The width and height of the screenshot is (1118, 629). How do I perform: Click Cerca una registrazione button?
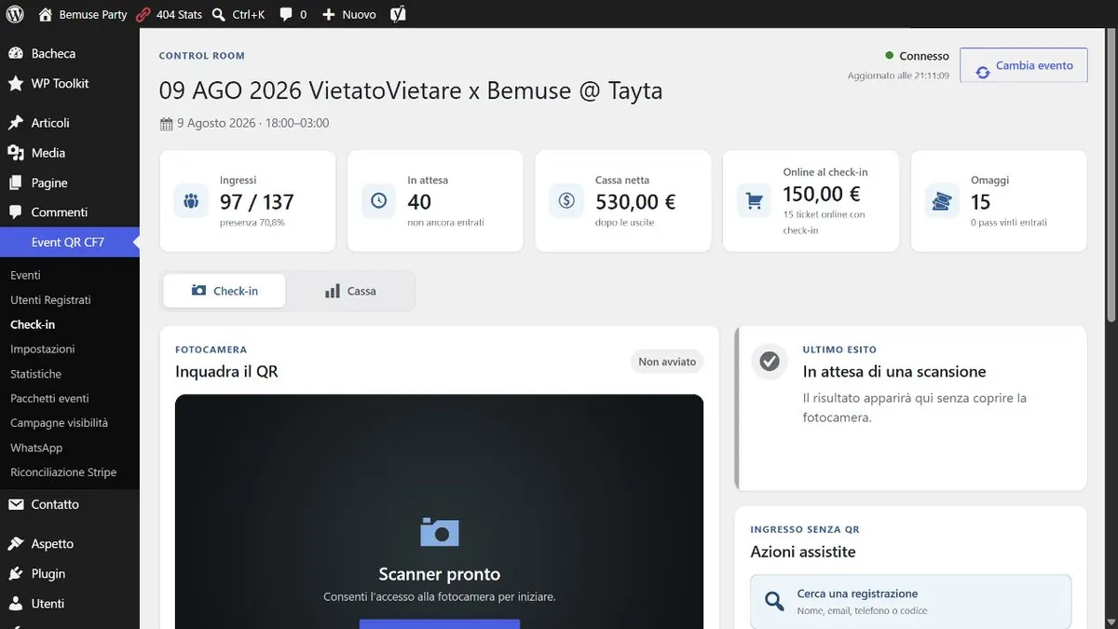coord(911,601)
